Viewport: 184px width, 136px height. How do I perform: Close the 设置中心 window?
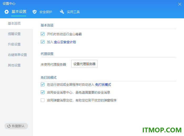(x=180, y=4)
